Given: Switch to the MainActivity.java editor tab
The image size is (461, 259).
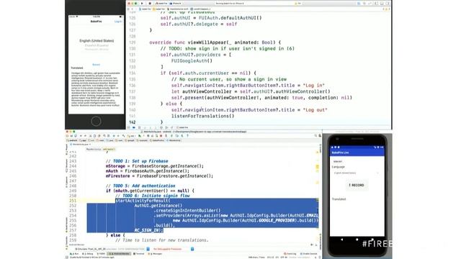Looking at the screenshot, I should pos(80,145).
